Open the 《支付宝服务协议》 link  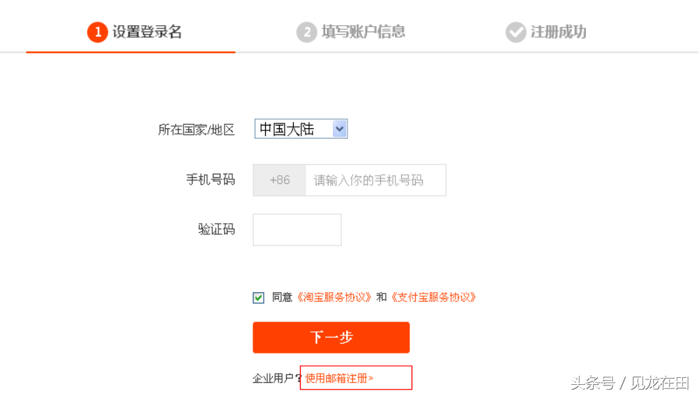433,297
